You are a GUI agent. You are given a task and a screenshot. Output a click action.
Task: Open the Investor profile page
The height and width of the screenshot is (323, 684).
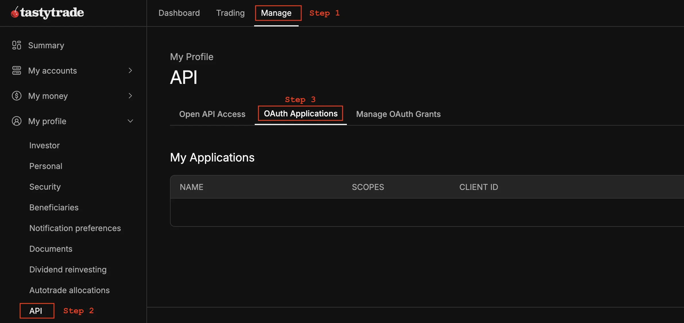click(x=45, y=145)
